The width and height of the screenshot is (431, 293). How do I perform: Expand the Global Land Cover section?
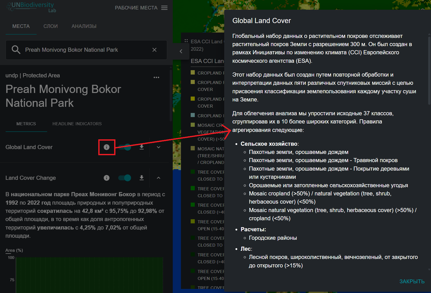[158, 147]
